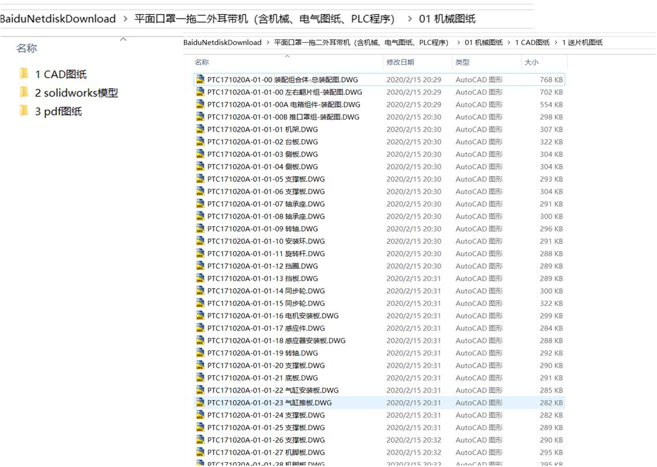The height and width of the screenshot is (467, 657).
Task: Click the 名称 header in the left pane
Action: (x=27, y=48)
